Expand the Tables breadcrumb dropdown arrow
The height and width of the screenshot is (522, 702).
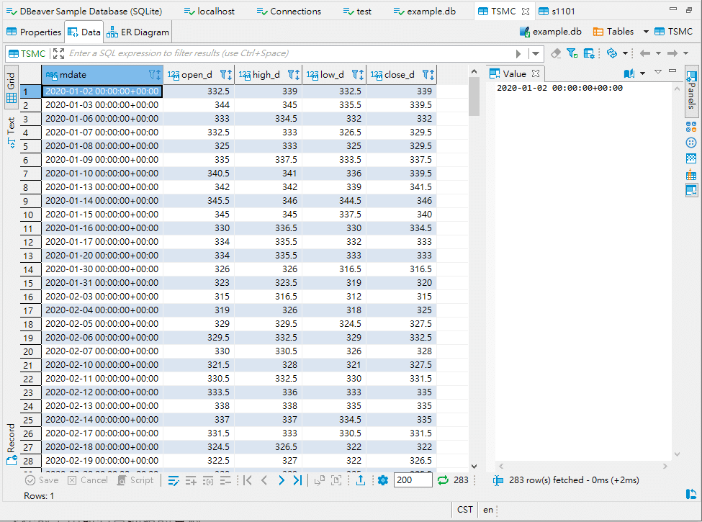(646, 32)
